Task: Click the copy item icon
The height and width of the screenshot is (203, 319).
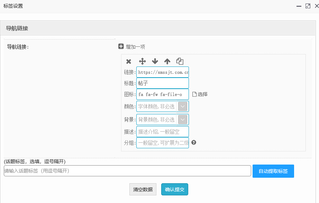Action: (180, 61)
